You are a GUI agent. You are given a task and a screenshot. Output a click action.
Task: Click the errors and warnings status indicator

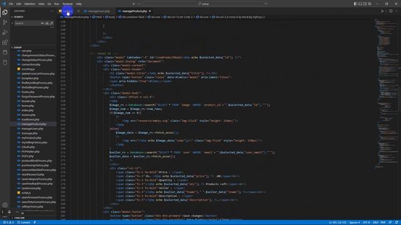click(8, 222)
